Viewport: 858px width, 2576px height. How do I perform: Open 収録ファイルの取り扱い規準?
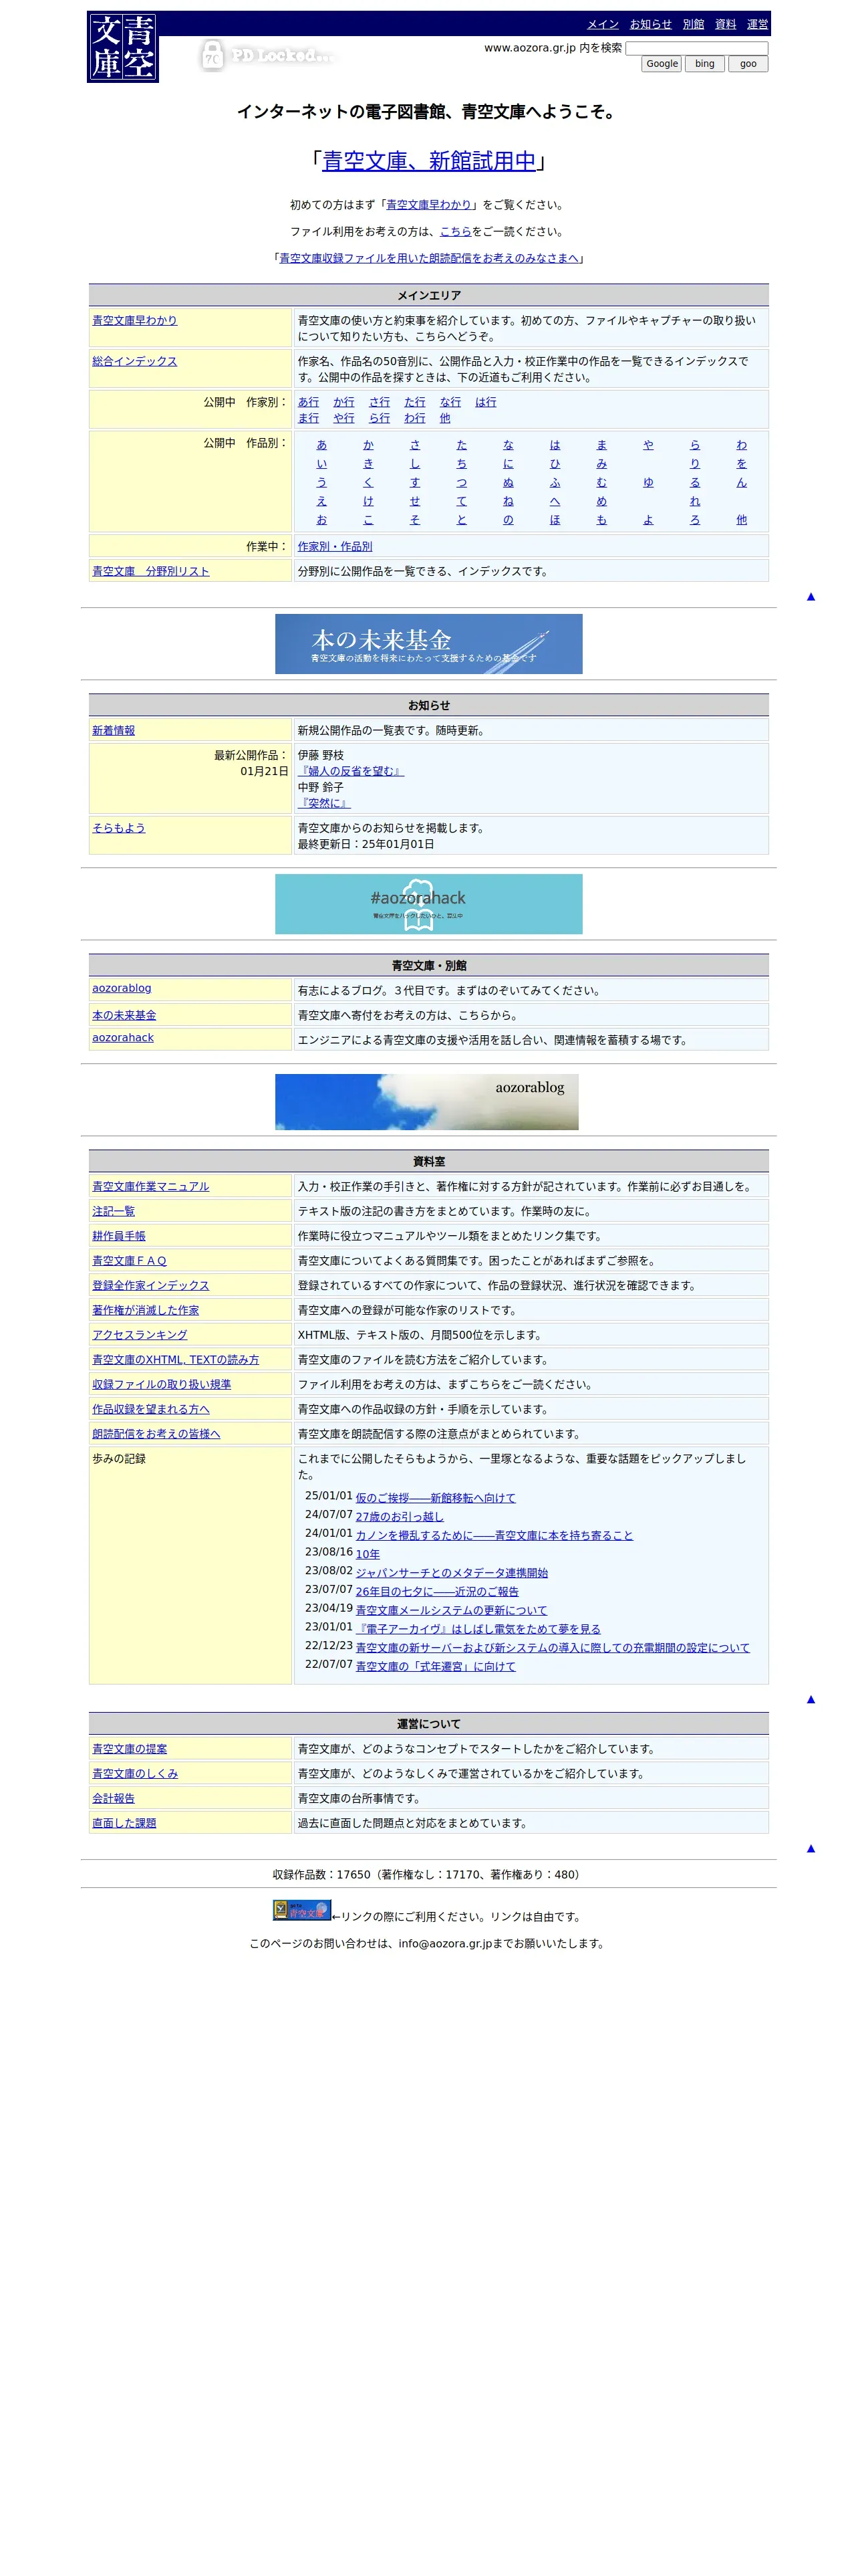click(x=162, y=1385)
